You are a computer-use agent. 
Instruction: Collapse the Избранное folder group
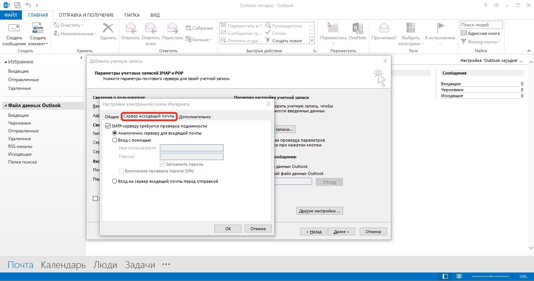click(x=6, y=62)
